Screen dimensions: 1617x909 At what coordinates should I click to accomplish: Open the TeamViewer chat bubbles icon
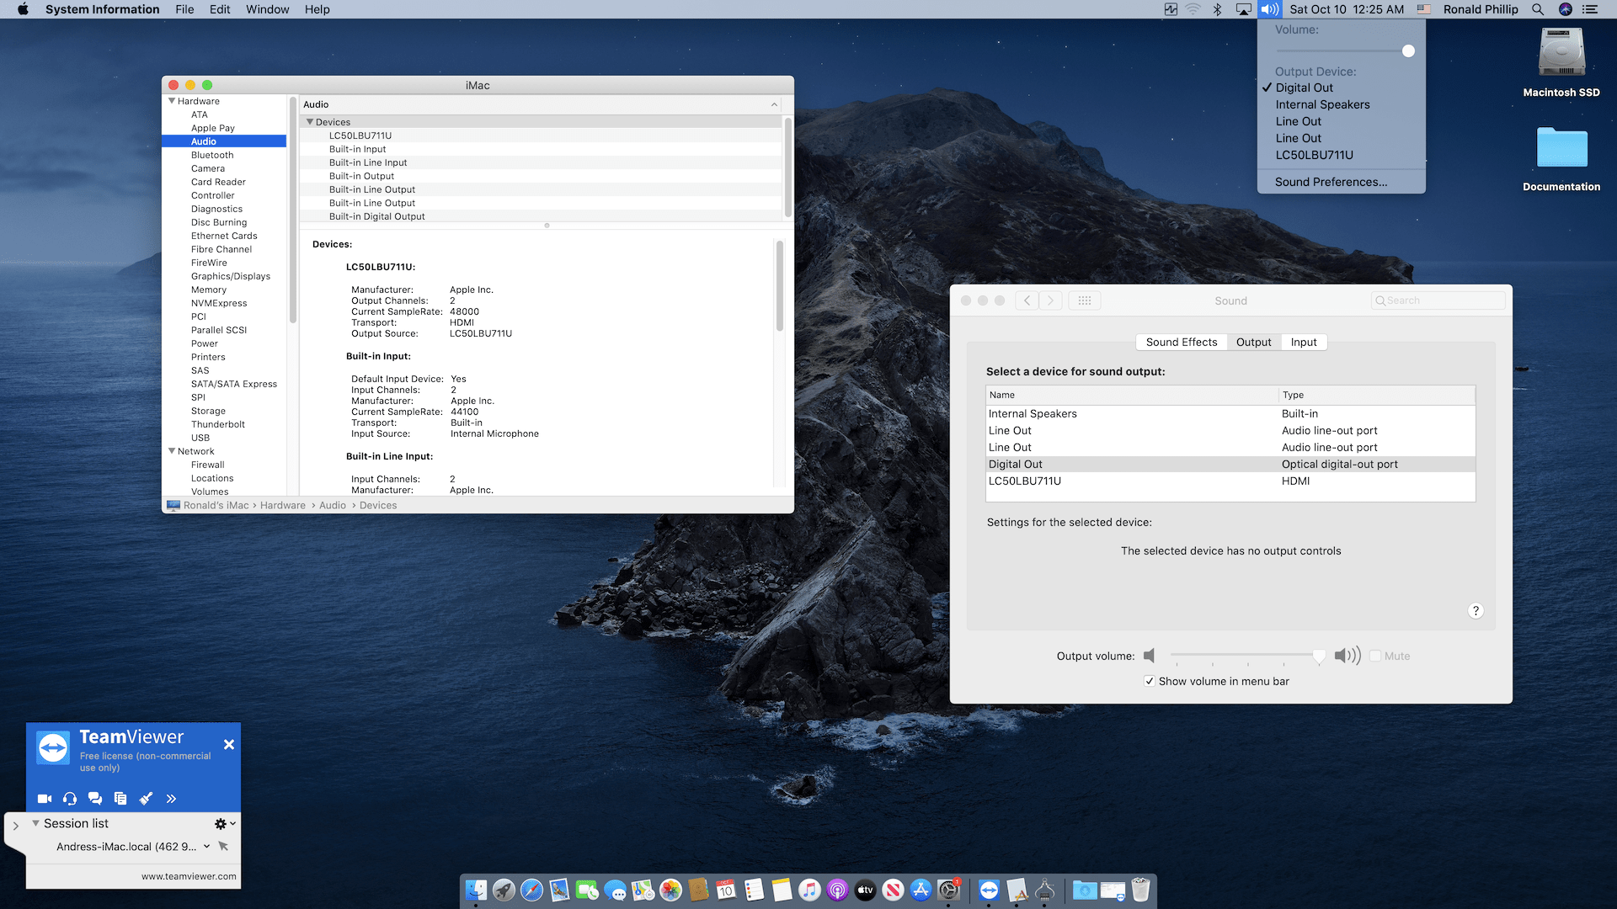point(95,799)
